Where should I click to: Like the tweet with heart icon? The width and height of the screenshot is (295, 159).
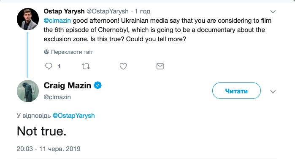[x=123, y=66]
